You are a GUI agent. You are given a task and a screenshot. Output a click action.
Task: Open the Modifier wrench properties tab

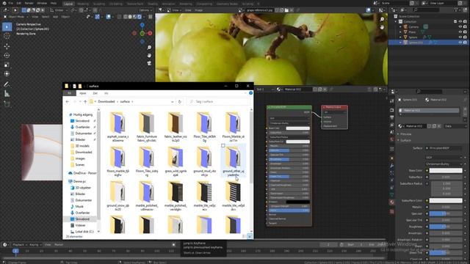point(392,166)
